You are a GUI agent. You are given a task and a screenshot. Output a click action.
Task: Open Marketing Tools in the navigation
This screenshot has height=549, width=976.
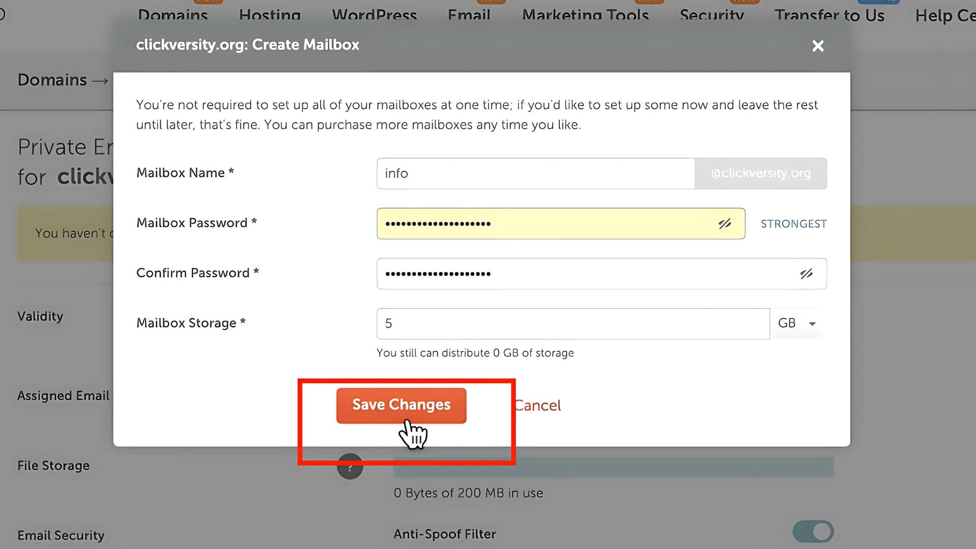(x=586, y=14)
